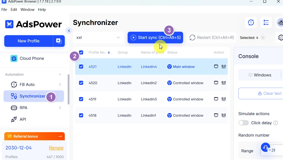Click the batch create profile icon

[x=59, y=41]
